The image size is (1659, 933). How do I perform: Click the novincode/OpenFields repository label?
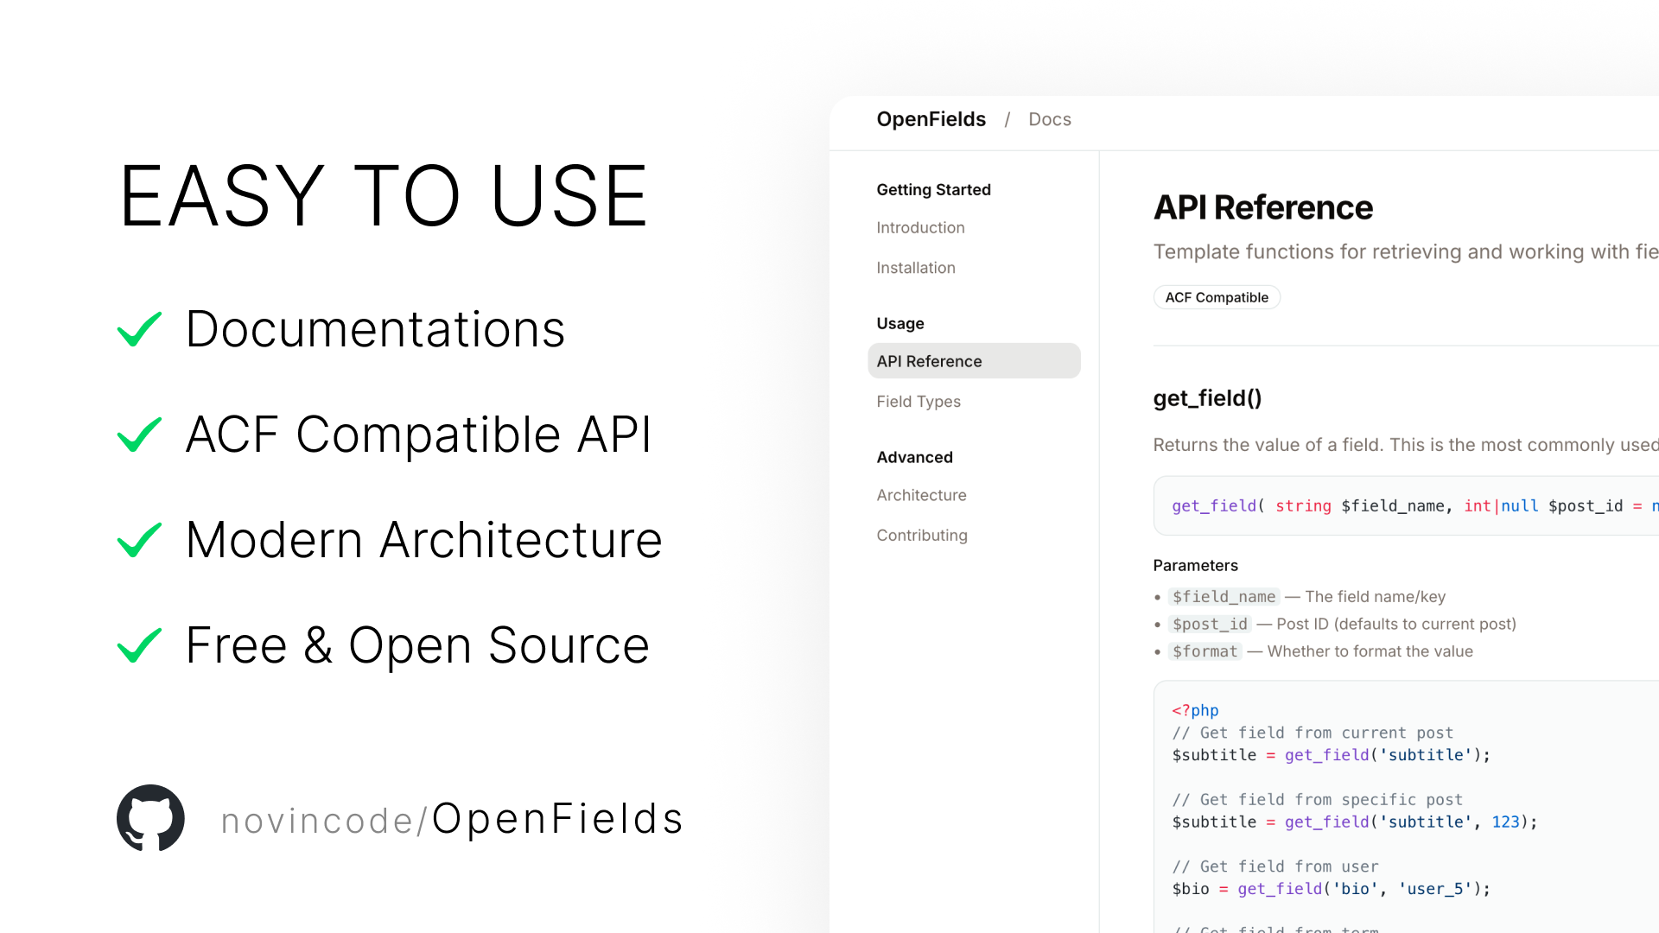(451, 820)
